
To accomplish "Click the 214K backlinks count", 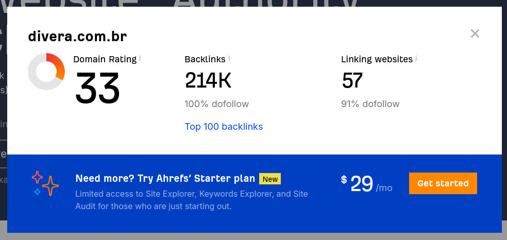I will 208,80.
